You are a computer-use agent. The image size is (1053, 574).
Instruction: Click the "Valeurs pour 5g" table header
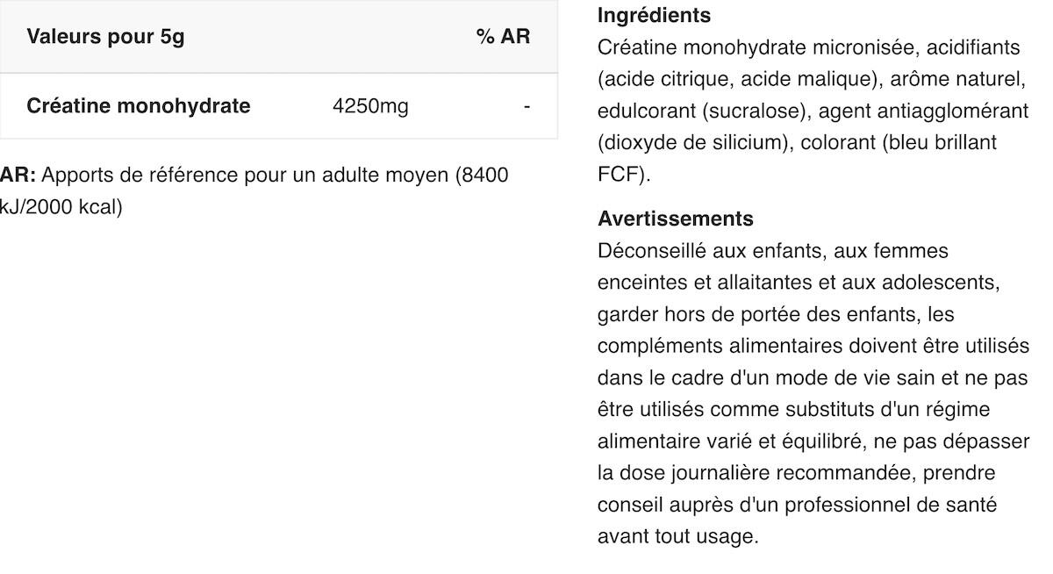coord(105,37)
